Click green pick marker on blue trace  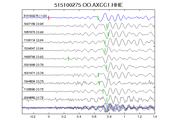98,18
